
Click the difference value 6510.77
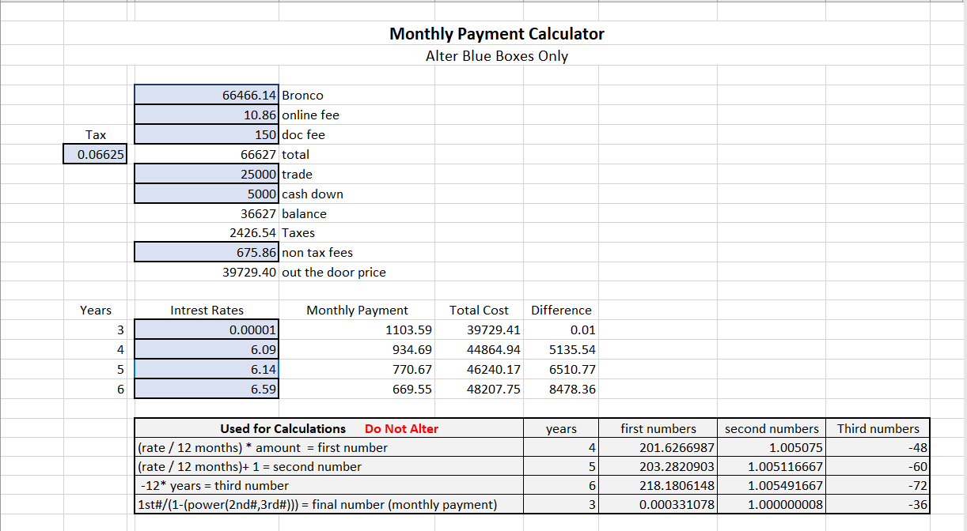tap(572, 370)
